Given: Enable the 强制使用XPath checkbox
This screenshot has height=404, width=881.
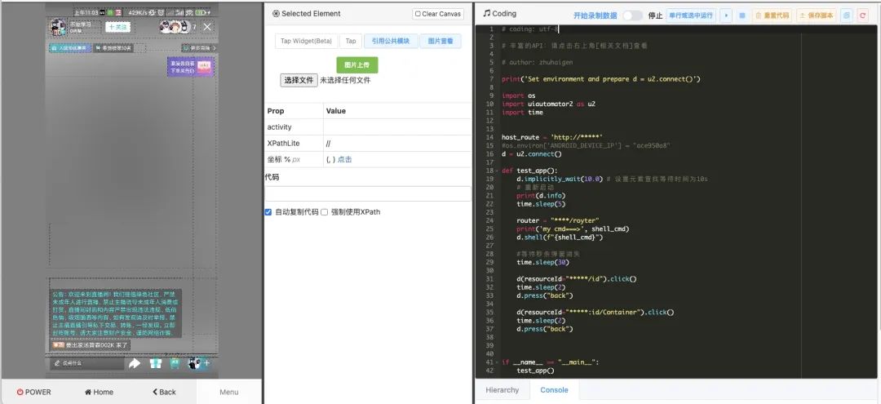Looking at the screenshot, I should coord(324,212).
